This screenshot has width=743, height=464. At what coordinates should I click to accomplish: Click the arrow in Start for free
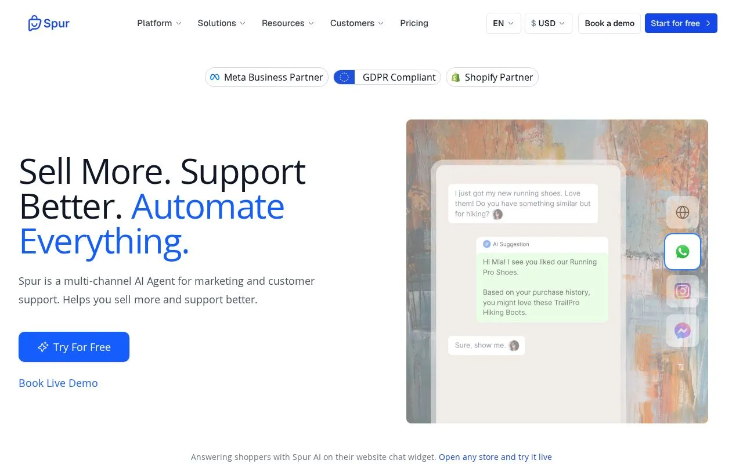click(708, 23)
